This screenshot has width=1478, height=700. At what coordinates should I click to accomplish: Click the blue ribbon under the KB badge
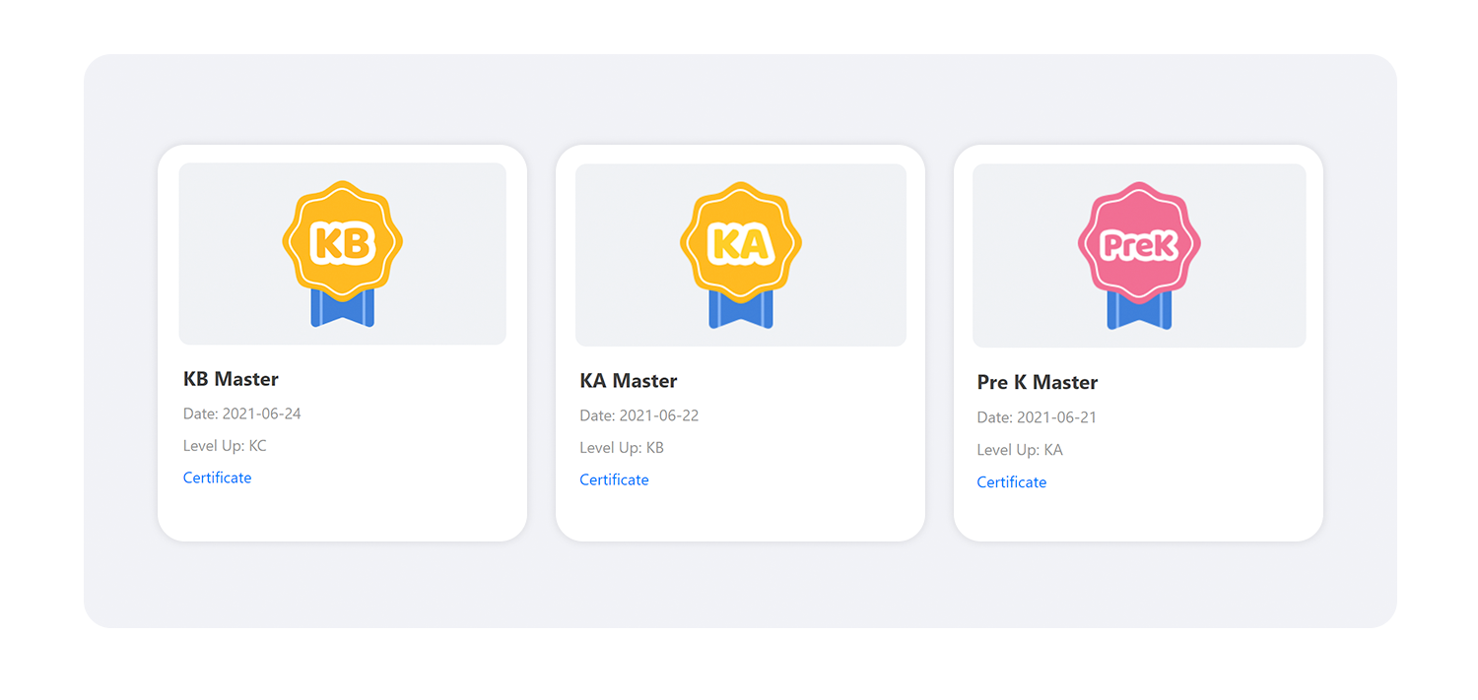[342, 310]
